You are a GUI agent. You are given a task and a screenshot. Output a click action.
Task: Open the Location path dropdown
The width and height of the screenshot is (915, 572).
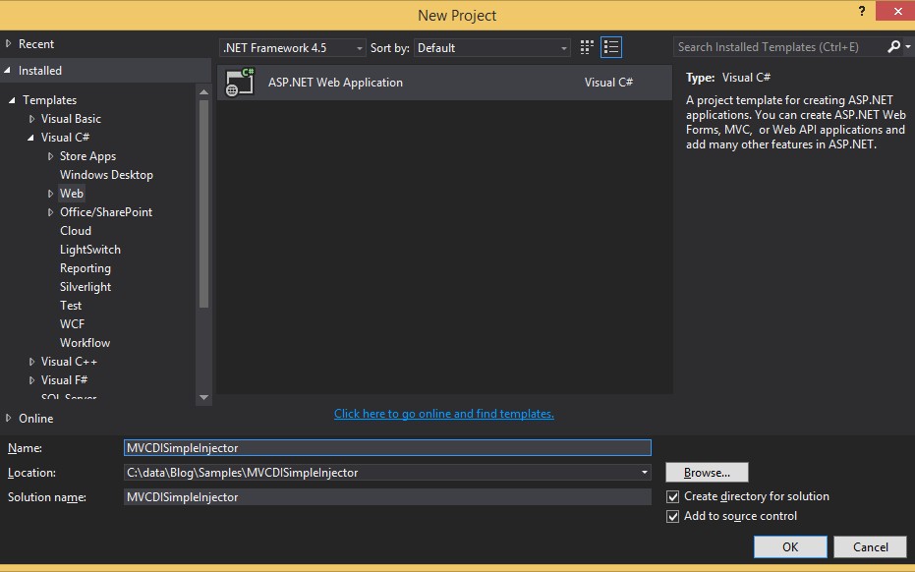645,473
